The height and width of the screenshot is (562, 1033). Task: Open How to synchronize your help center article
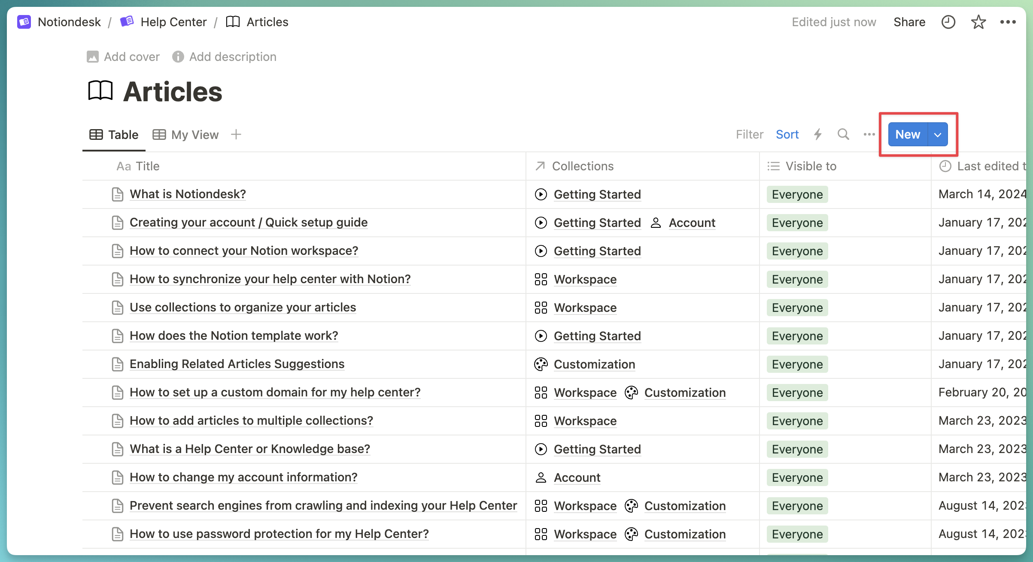pyautogui.click(x=270, y=279)
